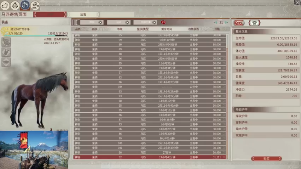This screenshot has width=301, height=169.
Task: Select the level 77 listing, 1天18小时53分钟
Action: click(x=149, y=72)
